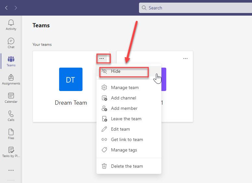The width and height of the screenshot is (252, 183).
Task: Open Files in the sidebar
Action: [x=11, y=134]
